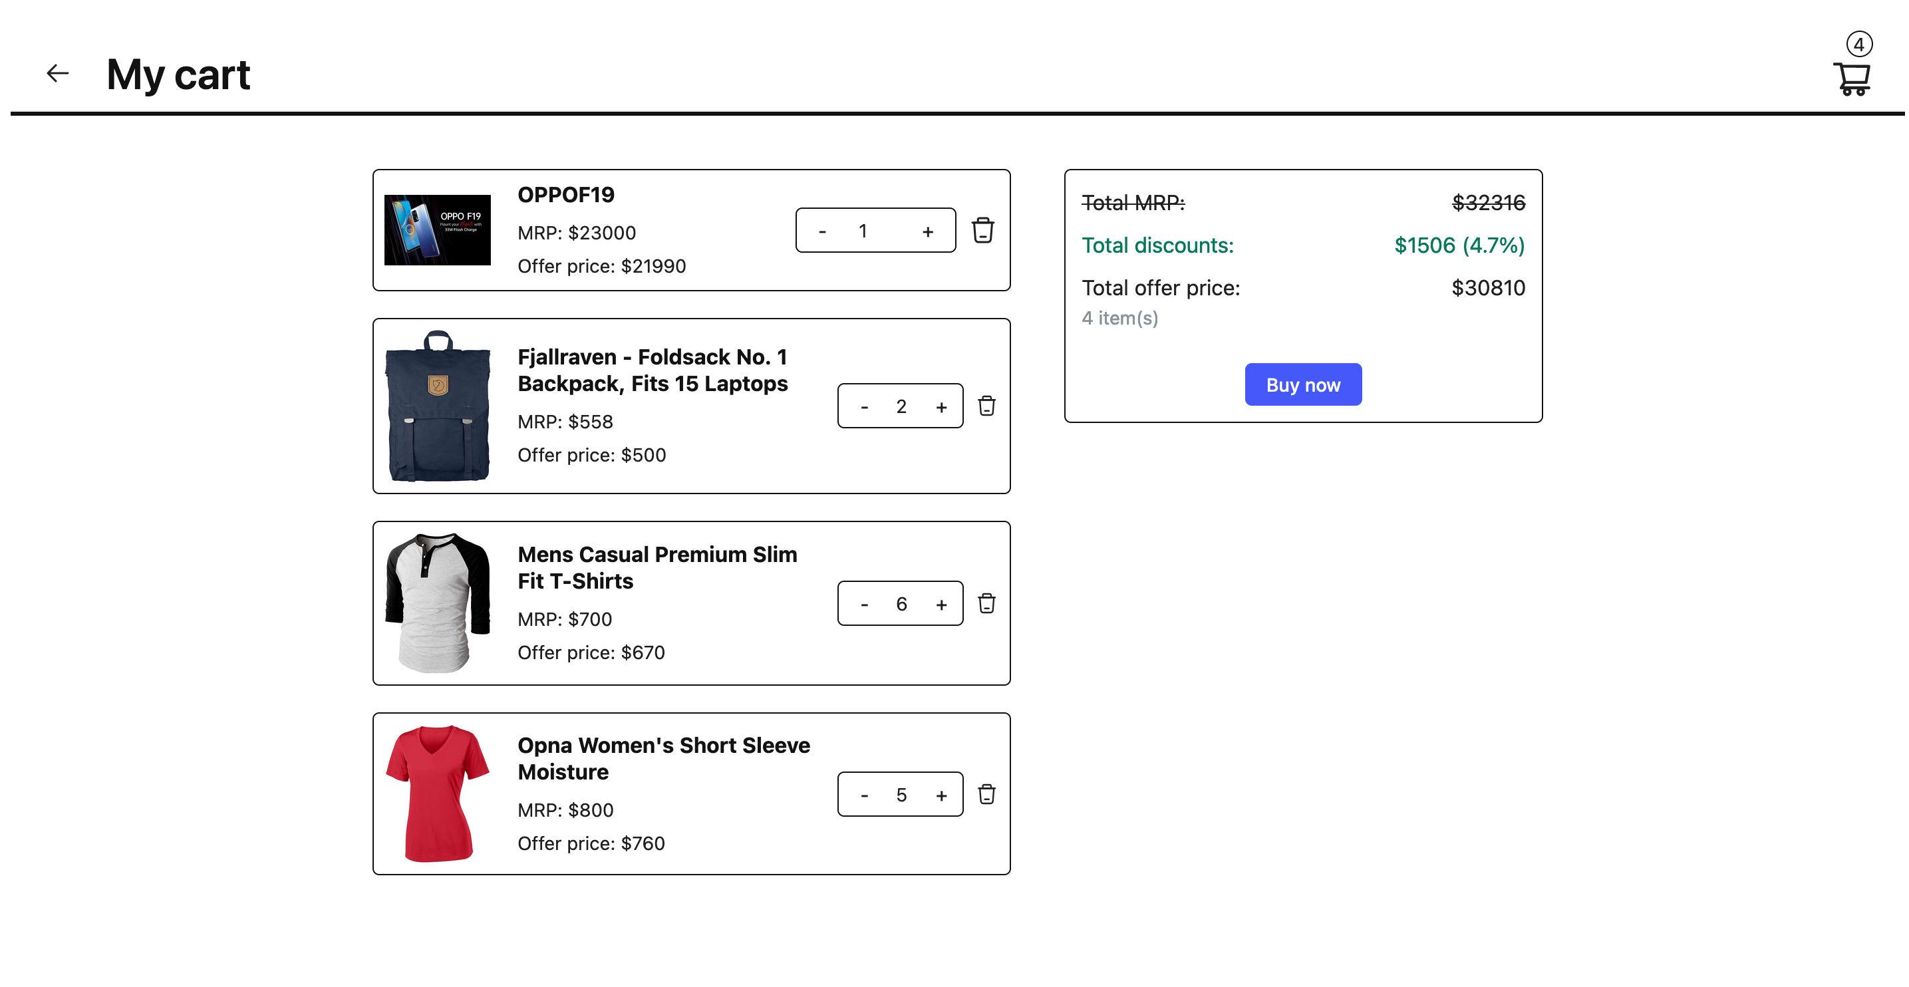
Task: Click Offer price: $500 text
Action: pos(591,455)
